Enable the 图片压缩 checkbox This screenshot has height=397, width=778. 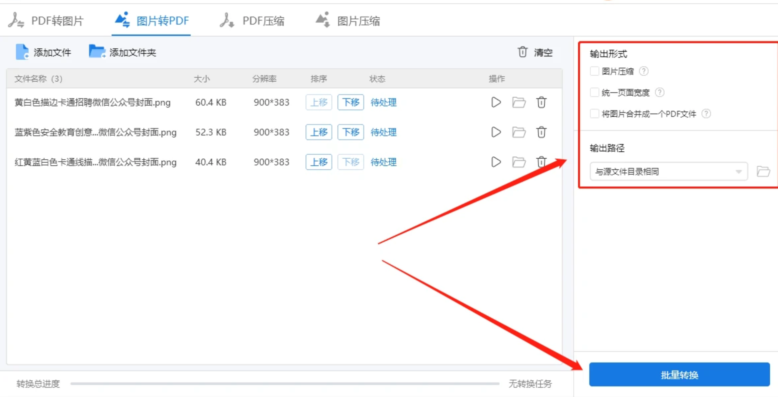coord(594,71)
